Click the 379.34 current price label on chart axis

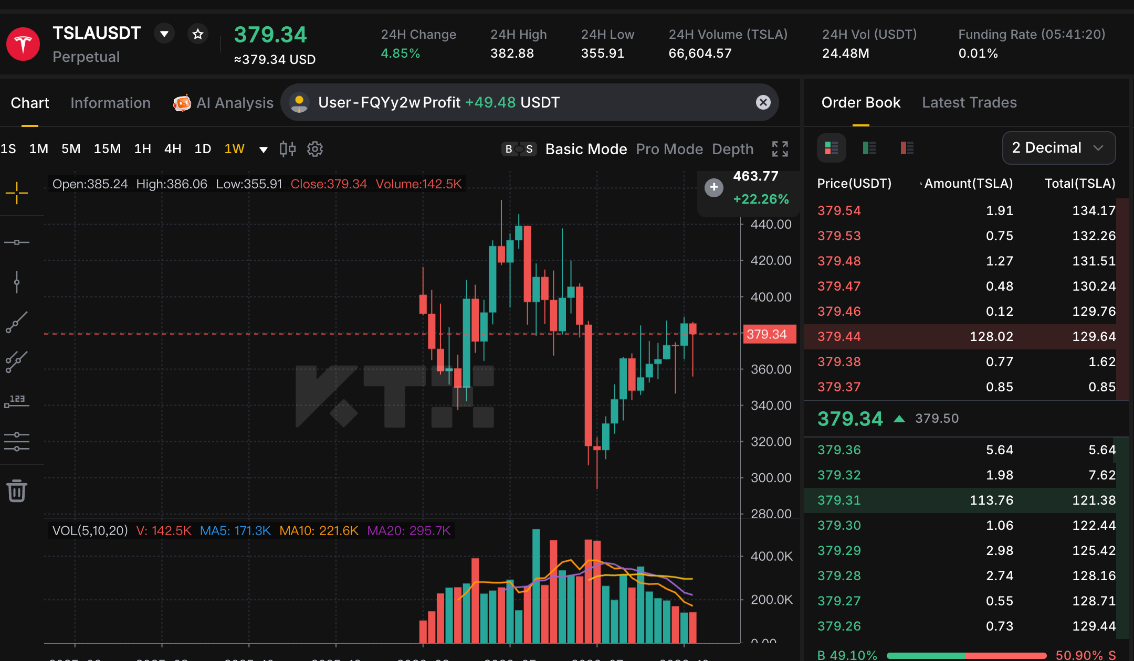tap(769, 334)
